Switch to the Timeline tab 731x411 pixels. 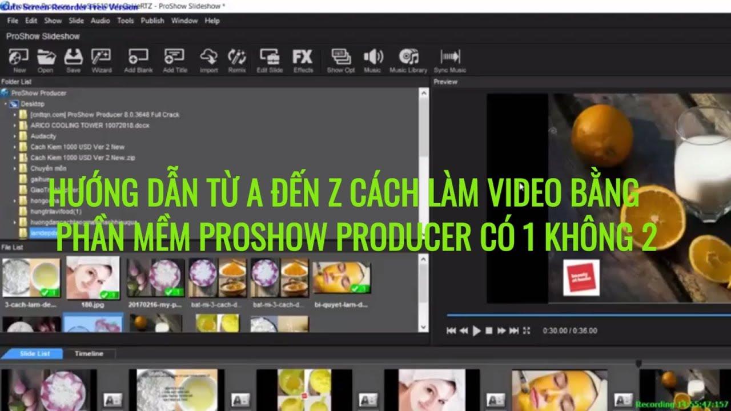(89, 354)
